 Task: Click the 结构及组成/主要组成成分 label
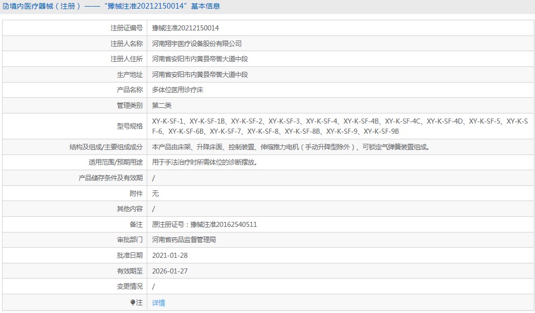tap(106, 147)
